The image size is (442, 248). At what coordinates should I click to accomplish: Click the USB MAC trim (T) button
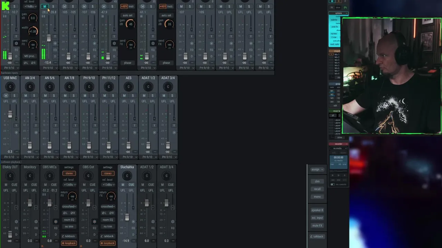(x=16, y=125)
